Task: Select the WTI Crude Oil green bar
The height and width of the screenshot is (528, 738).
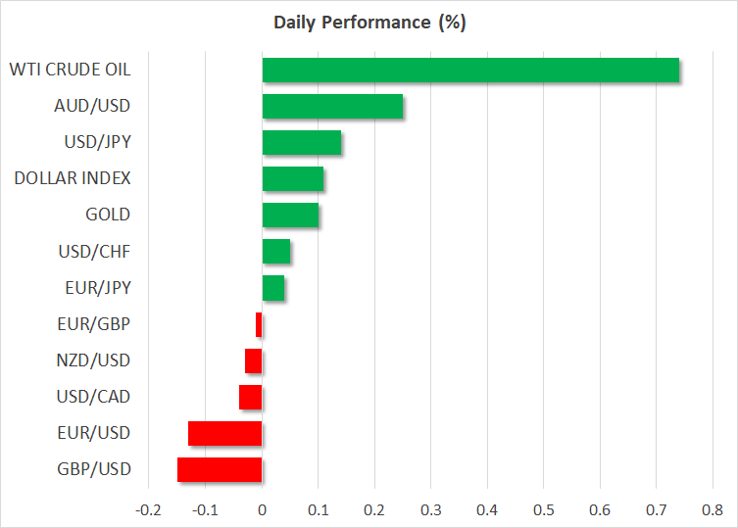Action: pyautogui.click(x=470, y=71)
